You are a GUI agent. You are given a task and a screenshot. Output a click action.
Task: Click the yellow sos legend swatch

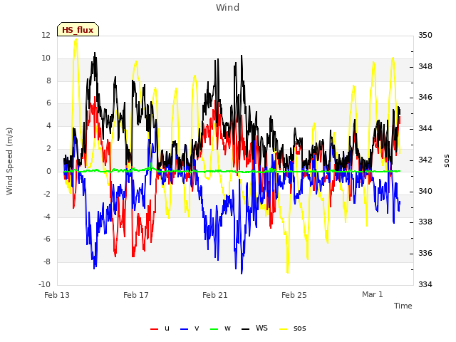point(284,329)
